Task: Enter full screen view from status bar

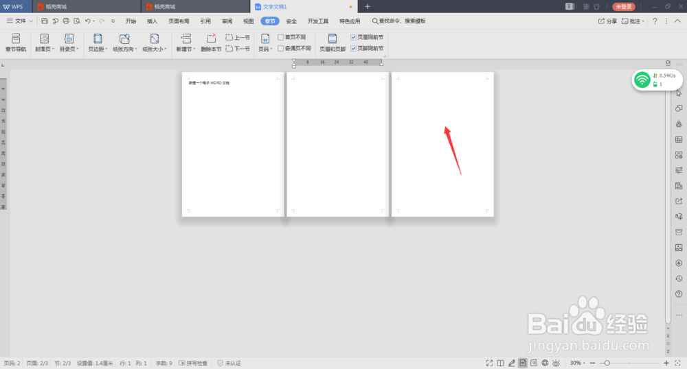Action: (489, 363)
